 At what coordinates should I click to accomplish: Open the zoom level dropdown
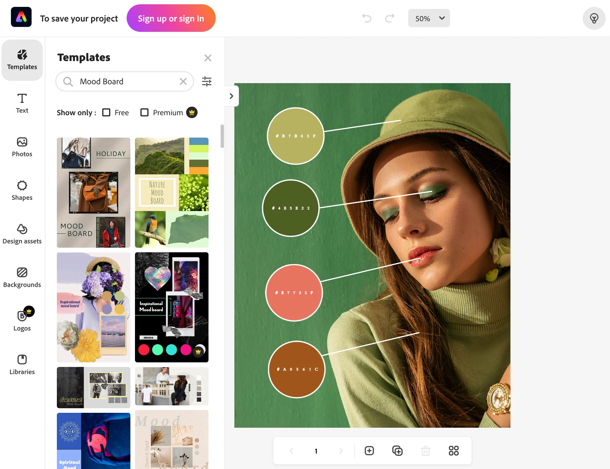point(429,18)
